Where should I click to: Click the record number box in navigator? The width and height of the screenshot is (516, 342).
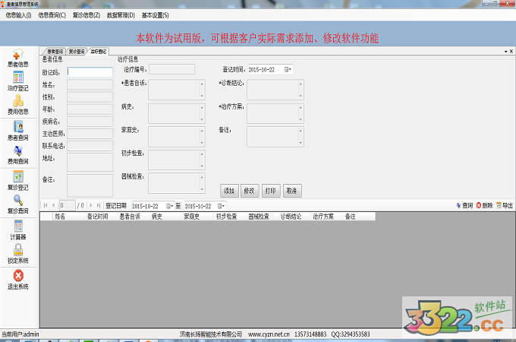(67, 206)
